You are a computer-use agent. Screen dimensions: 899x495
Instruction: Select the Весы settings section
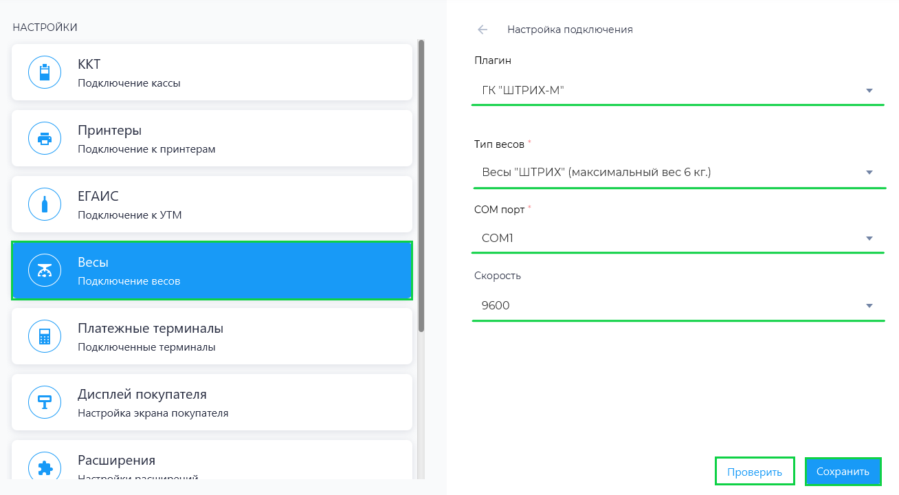[212, 270]
